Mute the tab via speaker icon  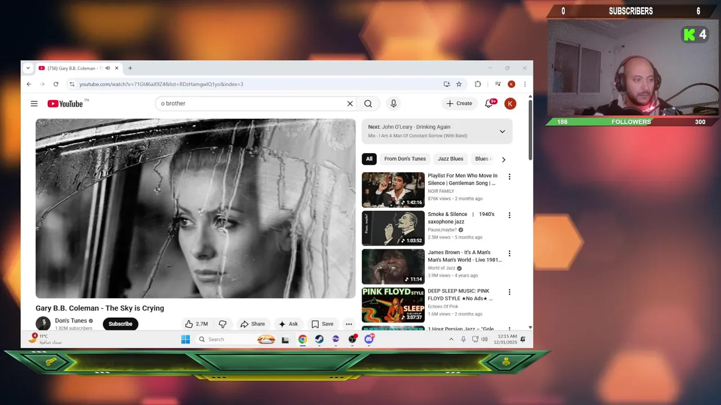108,68
